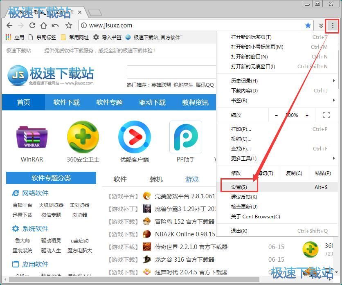The image size is (342, 285).
Task: Open the 英雄联盟 hot recommendation link
Action: pyautogui.click(x=161, y=85)
